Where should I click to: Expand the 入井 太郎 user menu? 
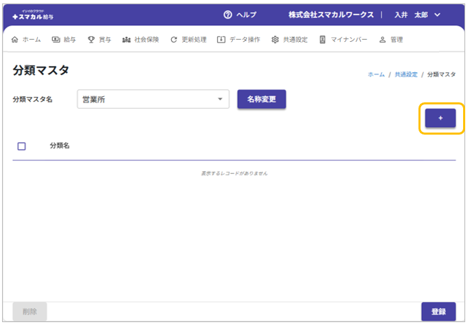438,14
